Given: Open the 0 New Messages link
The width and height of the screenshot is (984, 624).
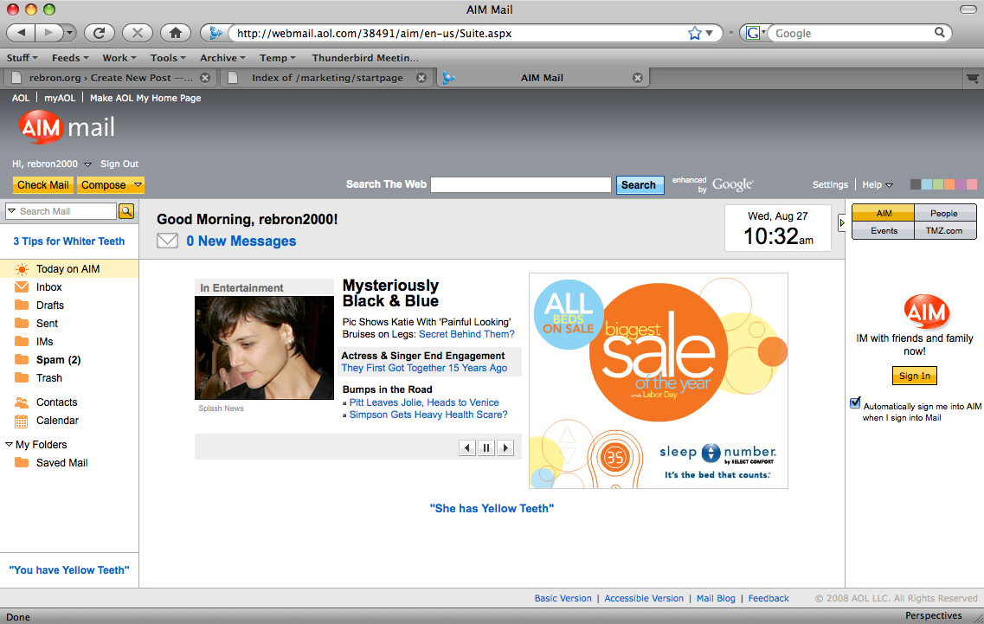Looking at the screenshot, I should [x=241, y=241].
